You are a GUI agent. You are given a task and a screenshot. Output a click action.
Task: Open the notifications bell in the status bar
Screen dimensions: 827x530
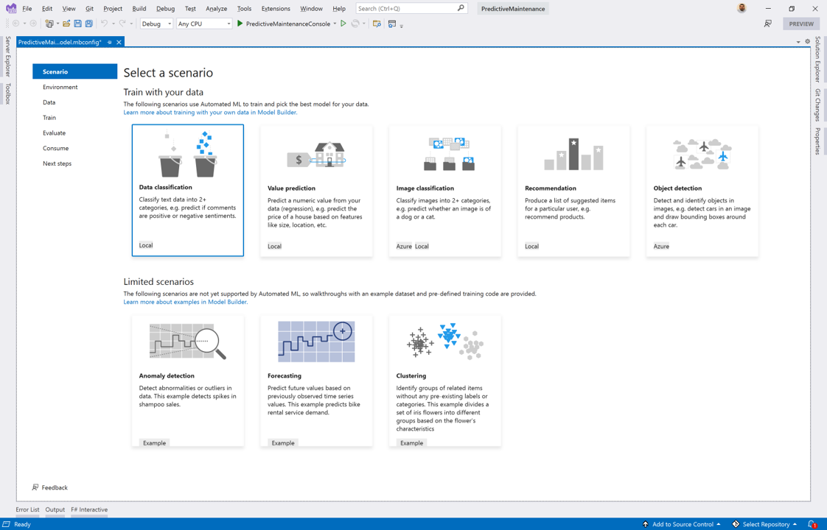pos(812,524)
